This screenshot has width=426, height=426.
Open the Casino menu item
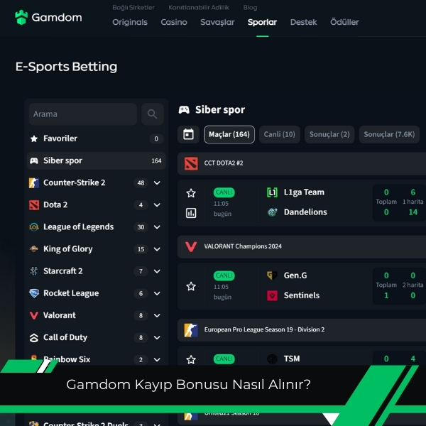coord(174,22)
